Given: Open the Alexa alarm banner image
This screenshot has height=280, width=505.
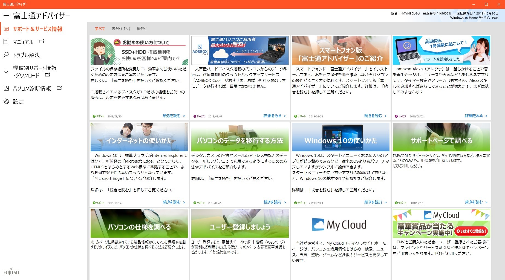Looking at the screenshot, I should (x=441, y=51).
